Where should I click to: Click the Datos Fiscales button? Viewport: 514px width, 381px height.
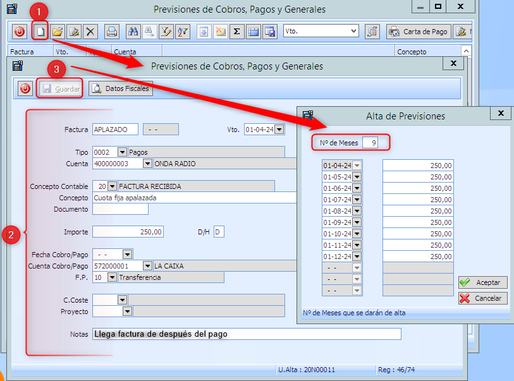click(x=121, y=89)
